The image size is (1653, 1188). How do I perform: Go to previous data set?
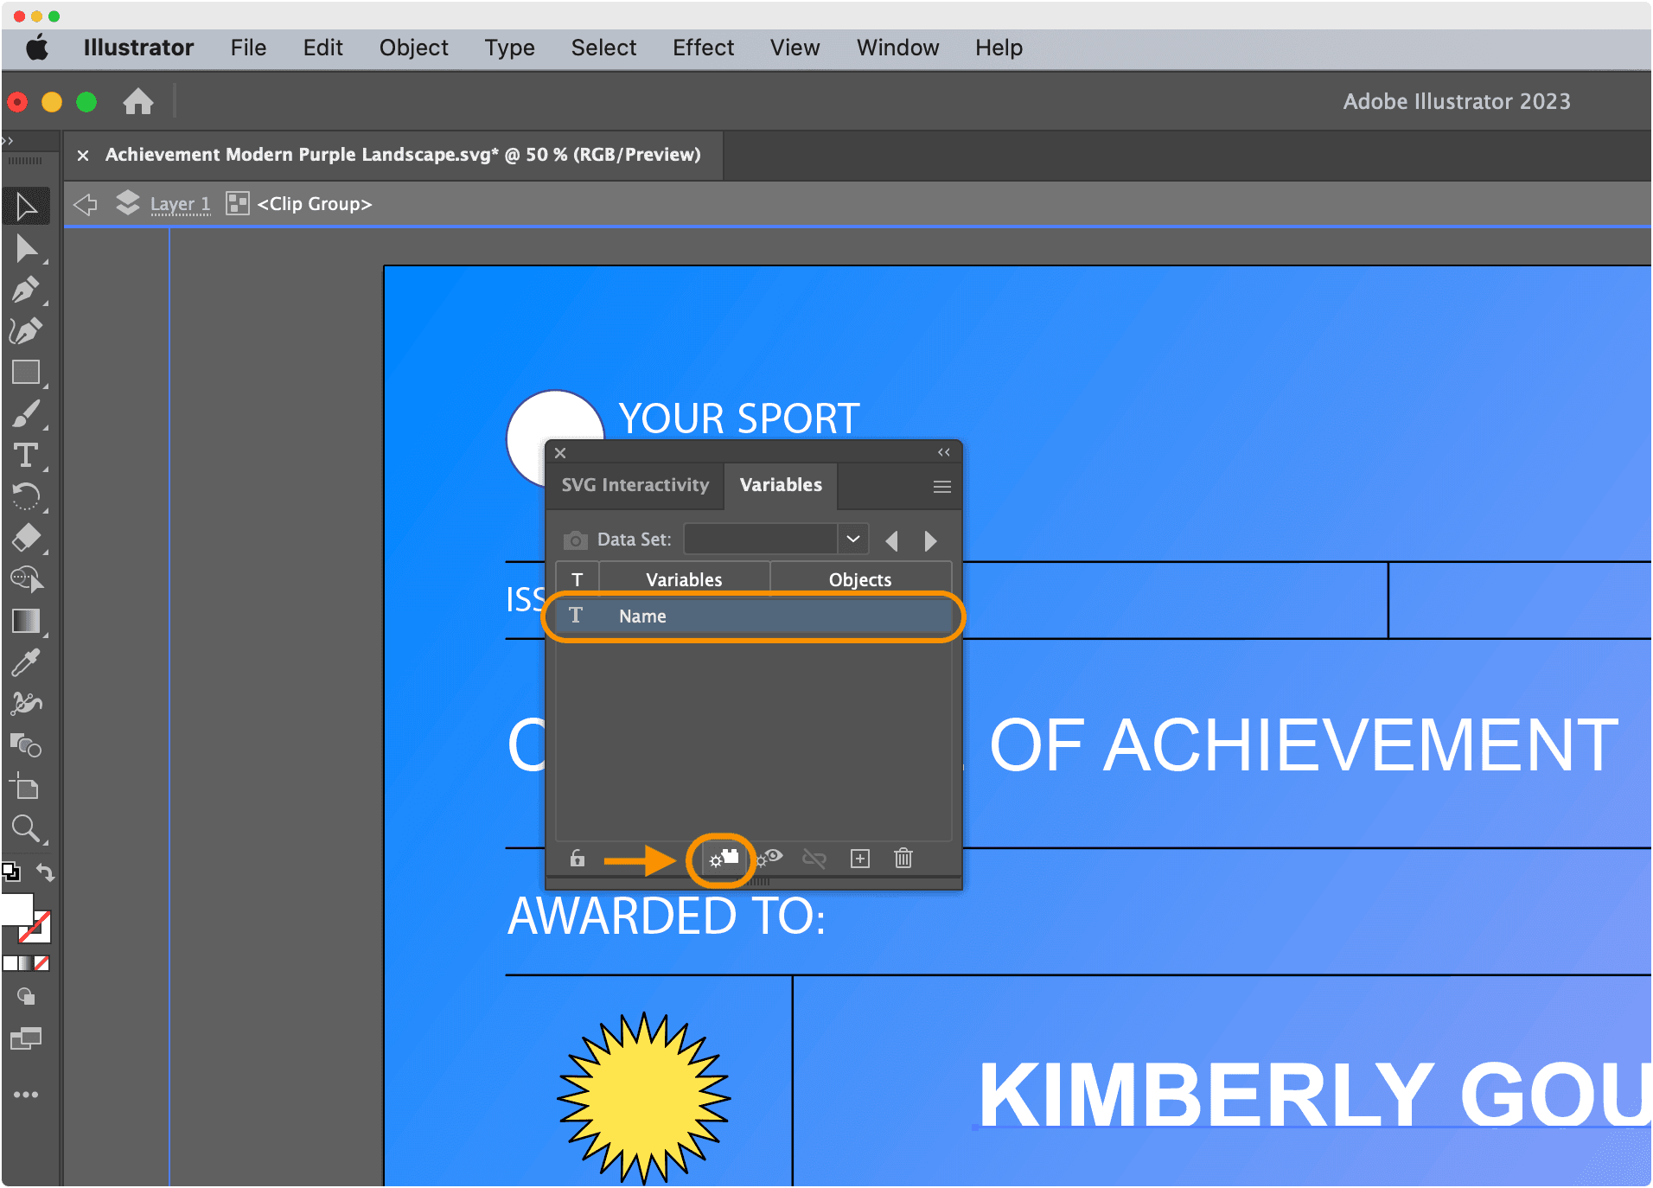[892, 541]
